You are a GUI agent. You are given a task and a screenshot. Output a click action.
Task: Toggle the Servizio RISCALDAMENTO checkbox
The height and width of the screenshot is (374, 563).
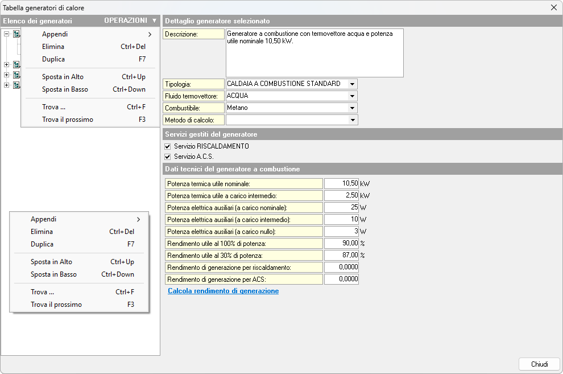tap(168, 146)
